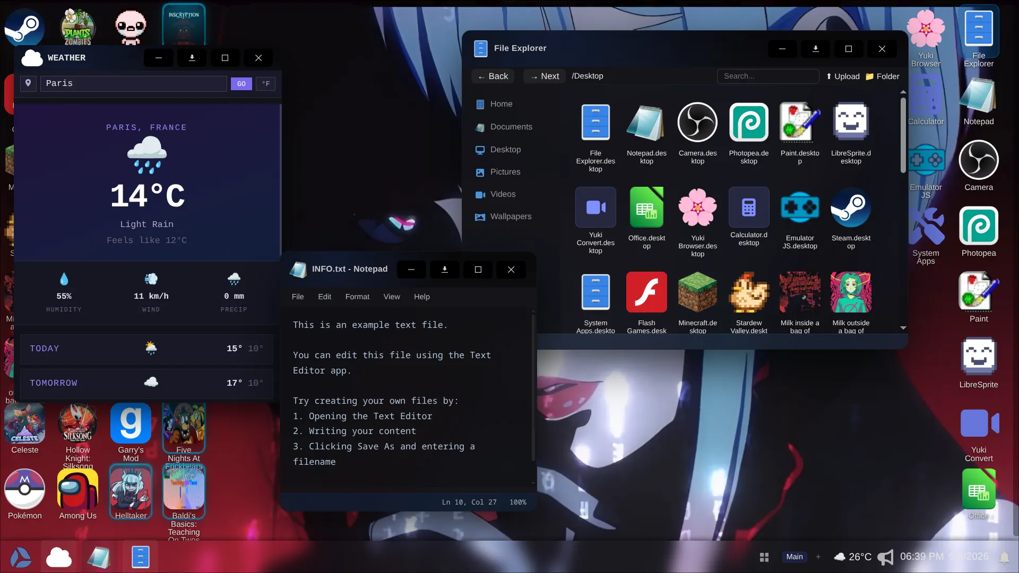Image resolution: width=1019 pixels, height=573 pixels.
Task: Open LibreSprite.desktop in File Explorer
Action: [851, 134]
